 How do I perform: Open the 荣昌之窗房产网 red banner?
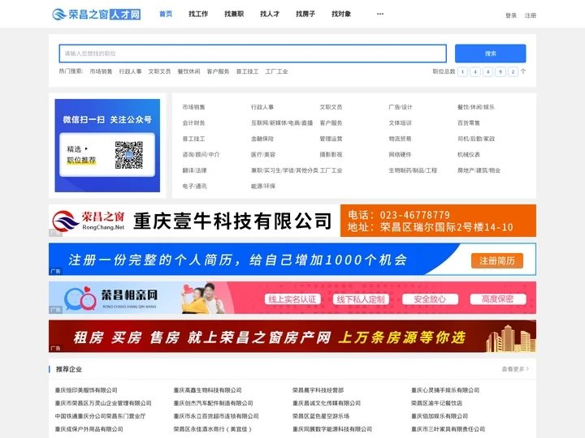[292, 337]
